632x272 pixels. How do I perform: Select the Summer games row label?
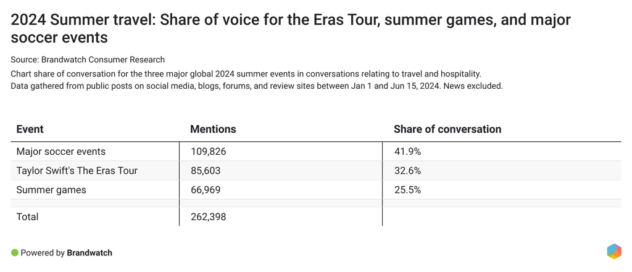(x=51, y=190)
